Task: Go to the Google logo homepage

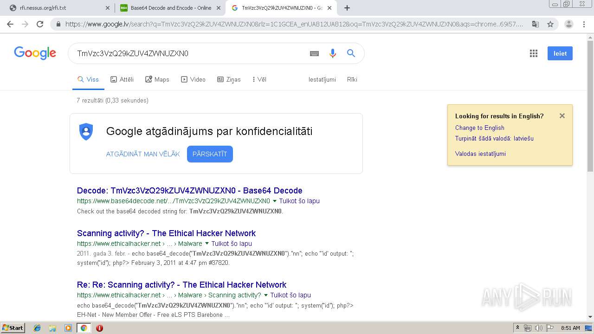Action: (35, 53)
